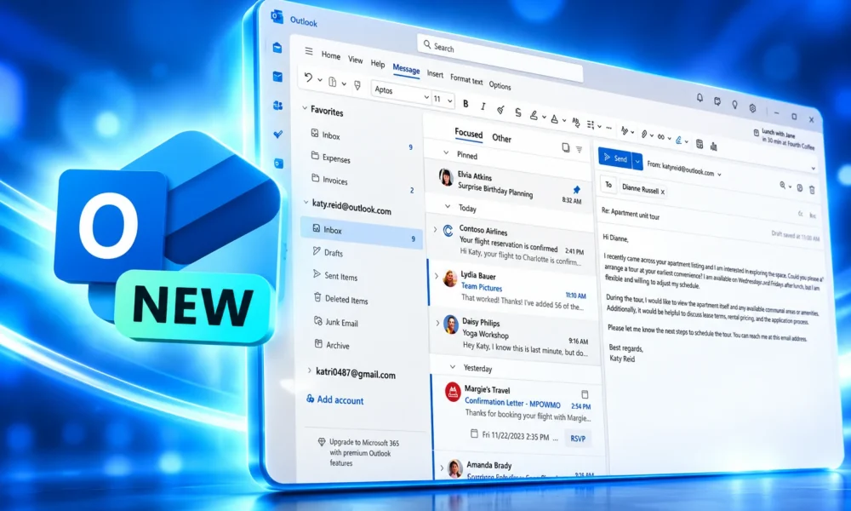Screen dimensions: 851x511
Task: Click the more options ellipsis in ribbon
Action: tap(609, 128)
